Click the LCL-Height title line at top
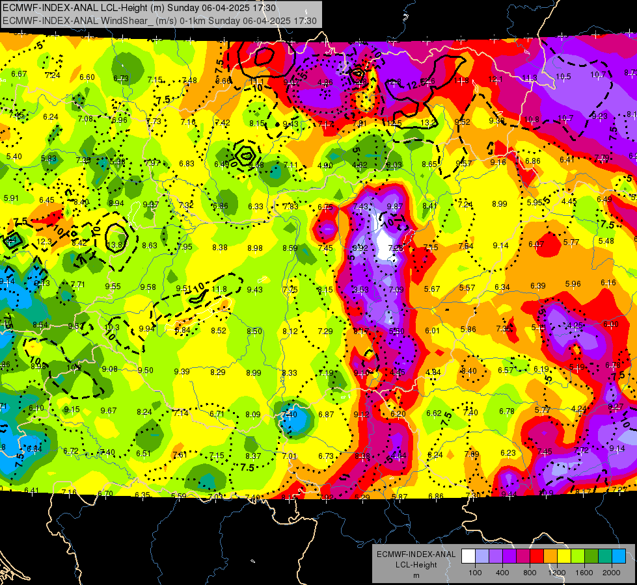The image size is (637, 585). click(139, 8)
